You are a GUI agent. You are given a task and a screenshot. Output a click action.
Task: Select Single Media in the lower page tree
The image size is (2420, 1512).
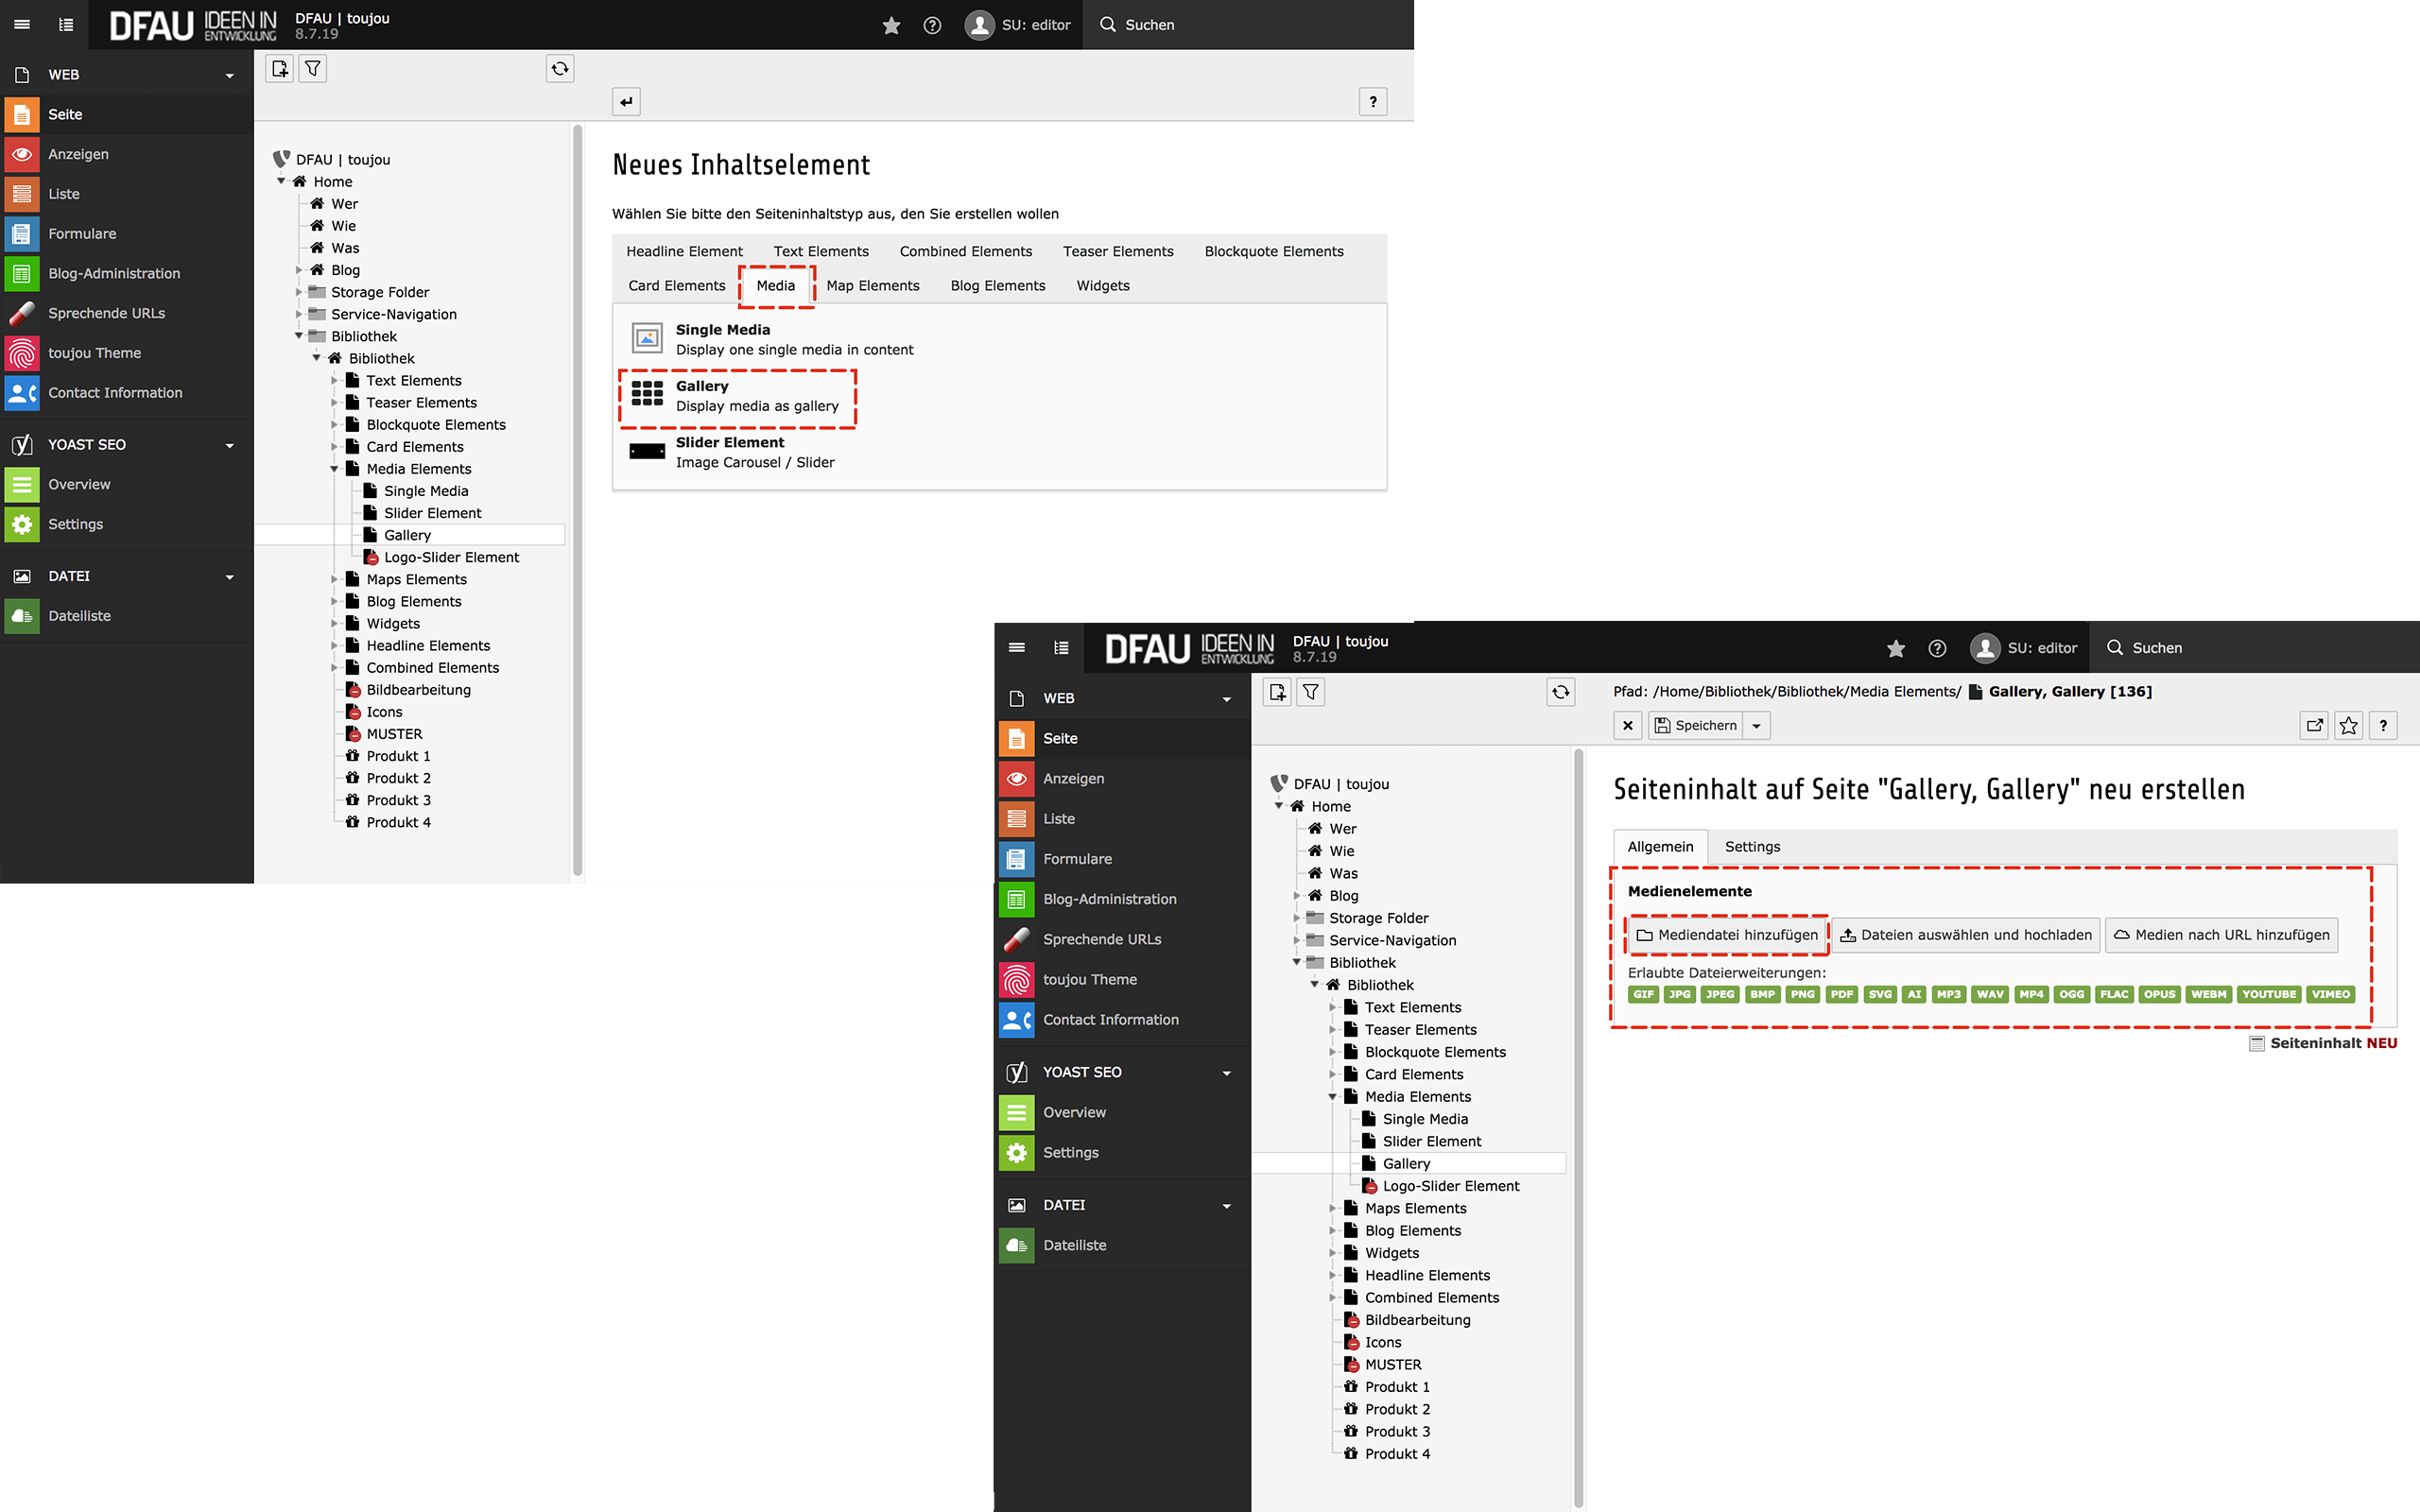(x=1425, y=1119)
